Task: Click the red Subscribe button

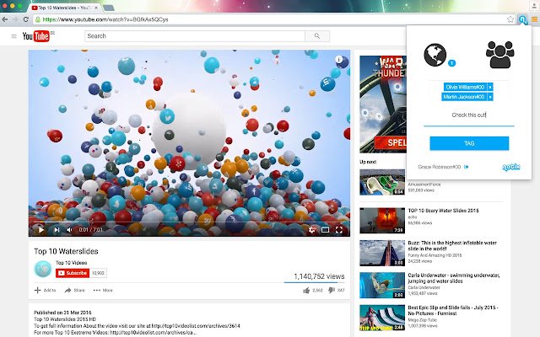Action: 73,273
